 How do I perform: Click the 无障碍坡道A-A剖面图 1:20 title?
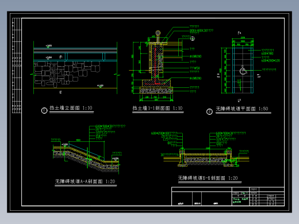(x=85, y=181)
